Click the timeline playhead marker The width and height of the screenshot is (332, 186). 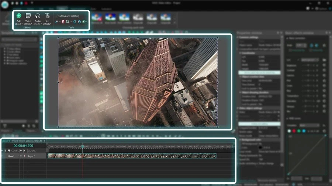coord(83,146)
